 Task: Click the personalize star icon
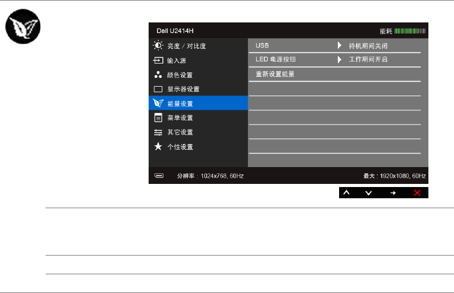[x=158, y=146]
